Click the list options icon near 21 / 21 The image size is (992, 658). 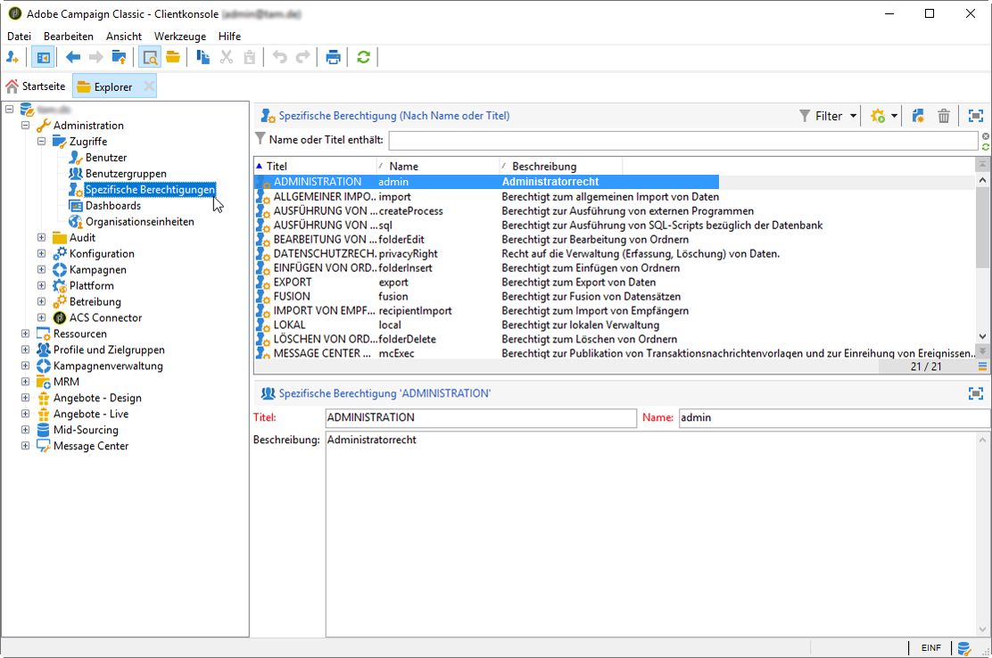coord(982,366)
